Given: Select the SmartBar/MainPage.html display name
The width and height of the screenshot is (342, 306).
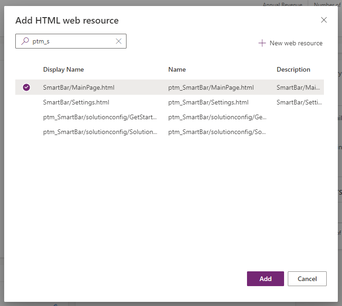Looking at the screenshot, I should 78,87.
